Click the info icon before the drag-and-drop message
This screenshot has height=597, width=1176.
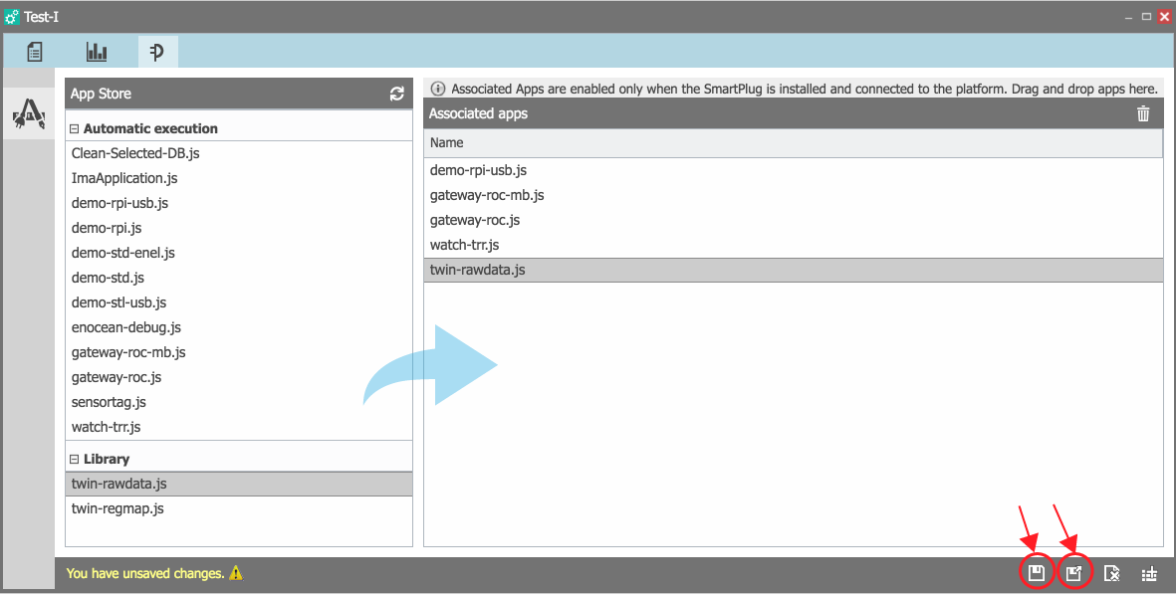[437, 89]
